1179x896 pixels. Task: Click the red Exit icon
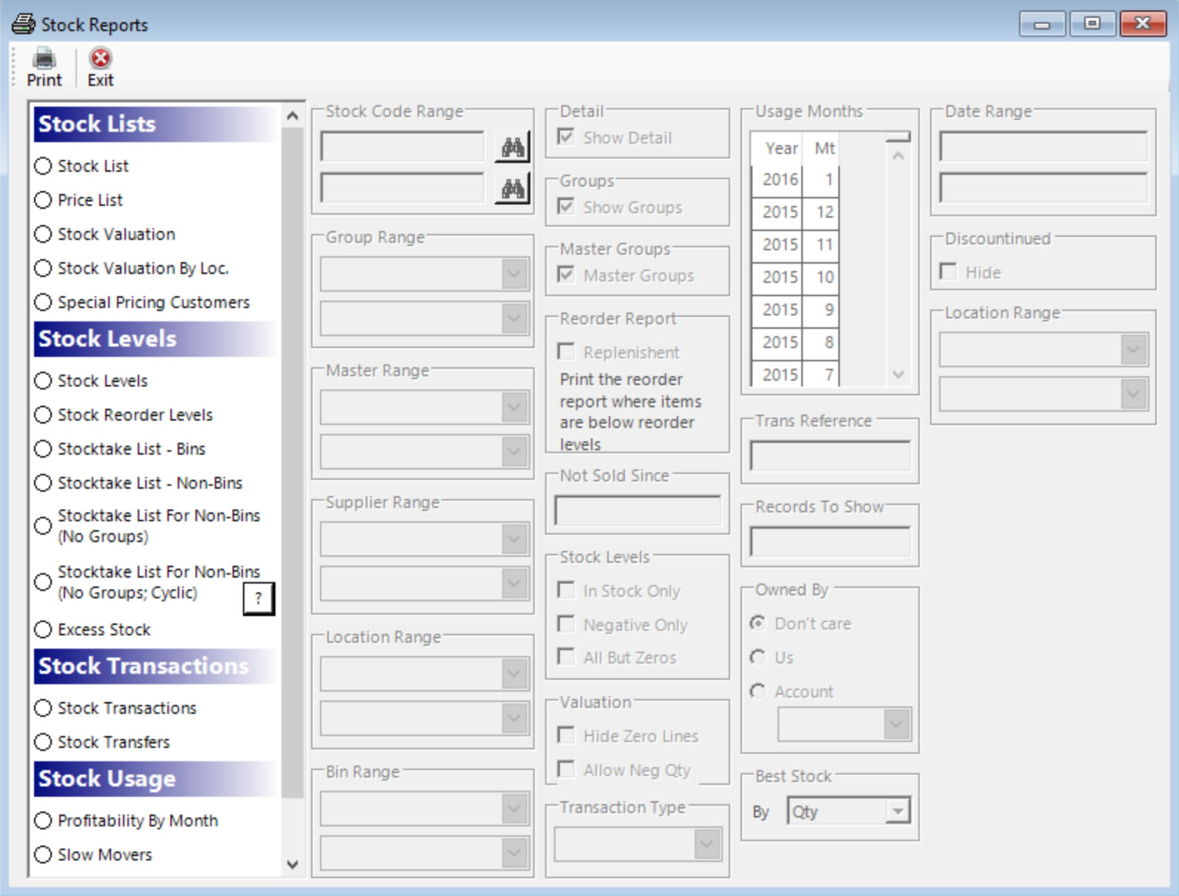coord(100,58)
